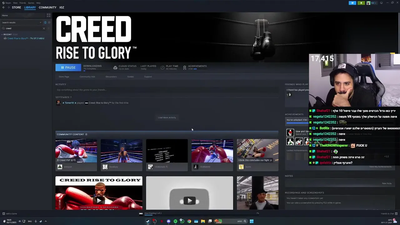Open Discord from the taskbar
The height and width of the screenshot is (225, 400).
168,221
